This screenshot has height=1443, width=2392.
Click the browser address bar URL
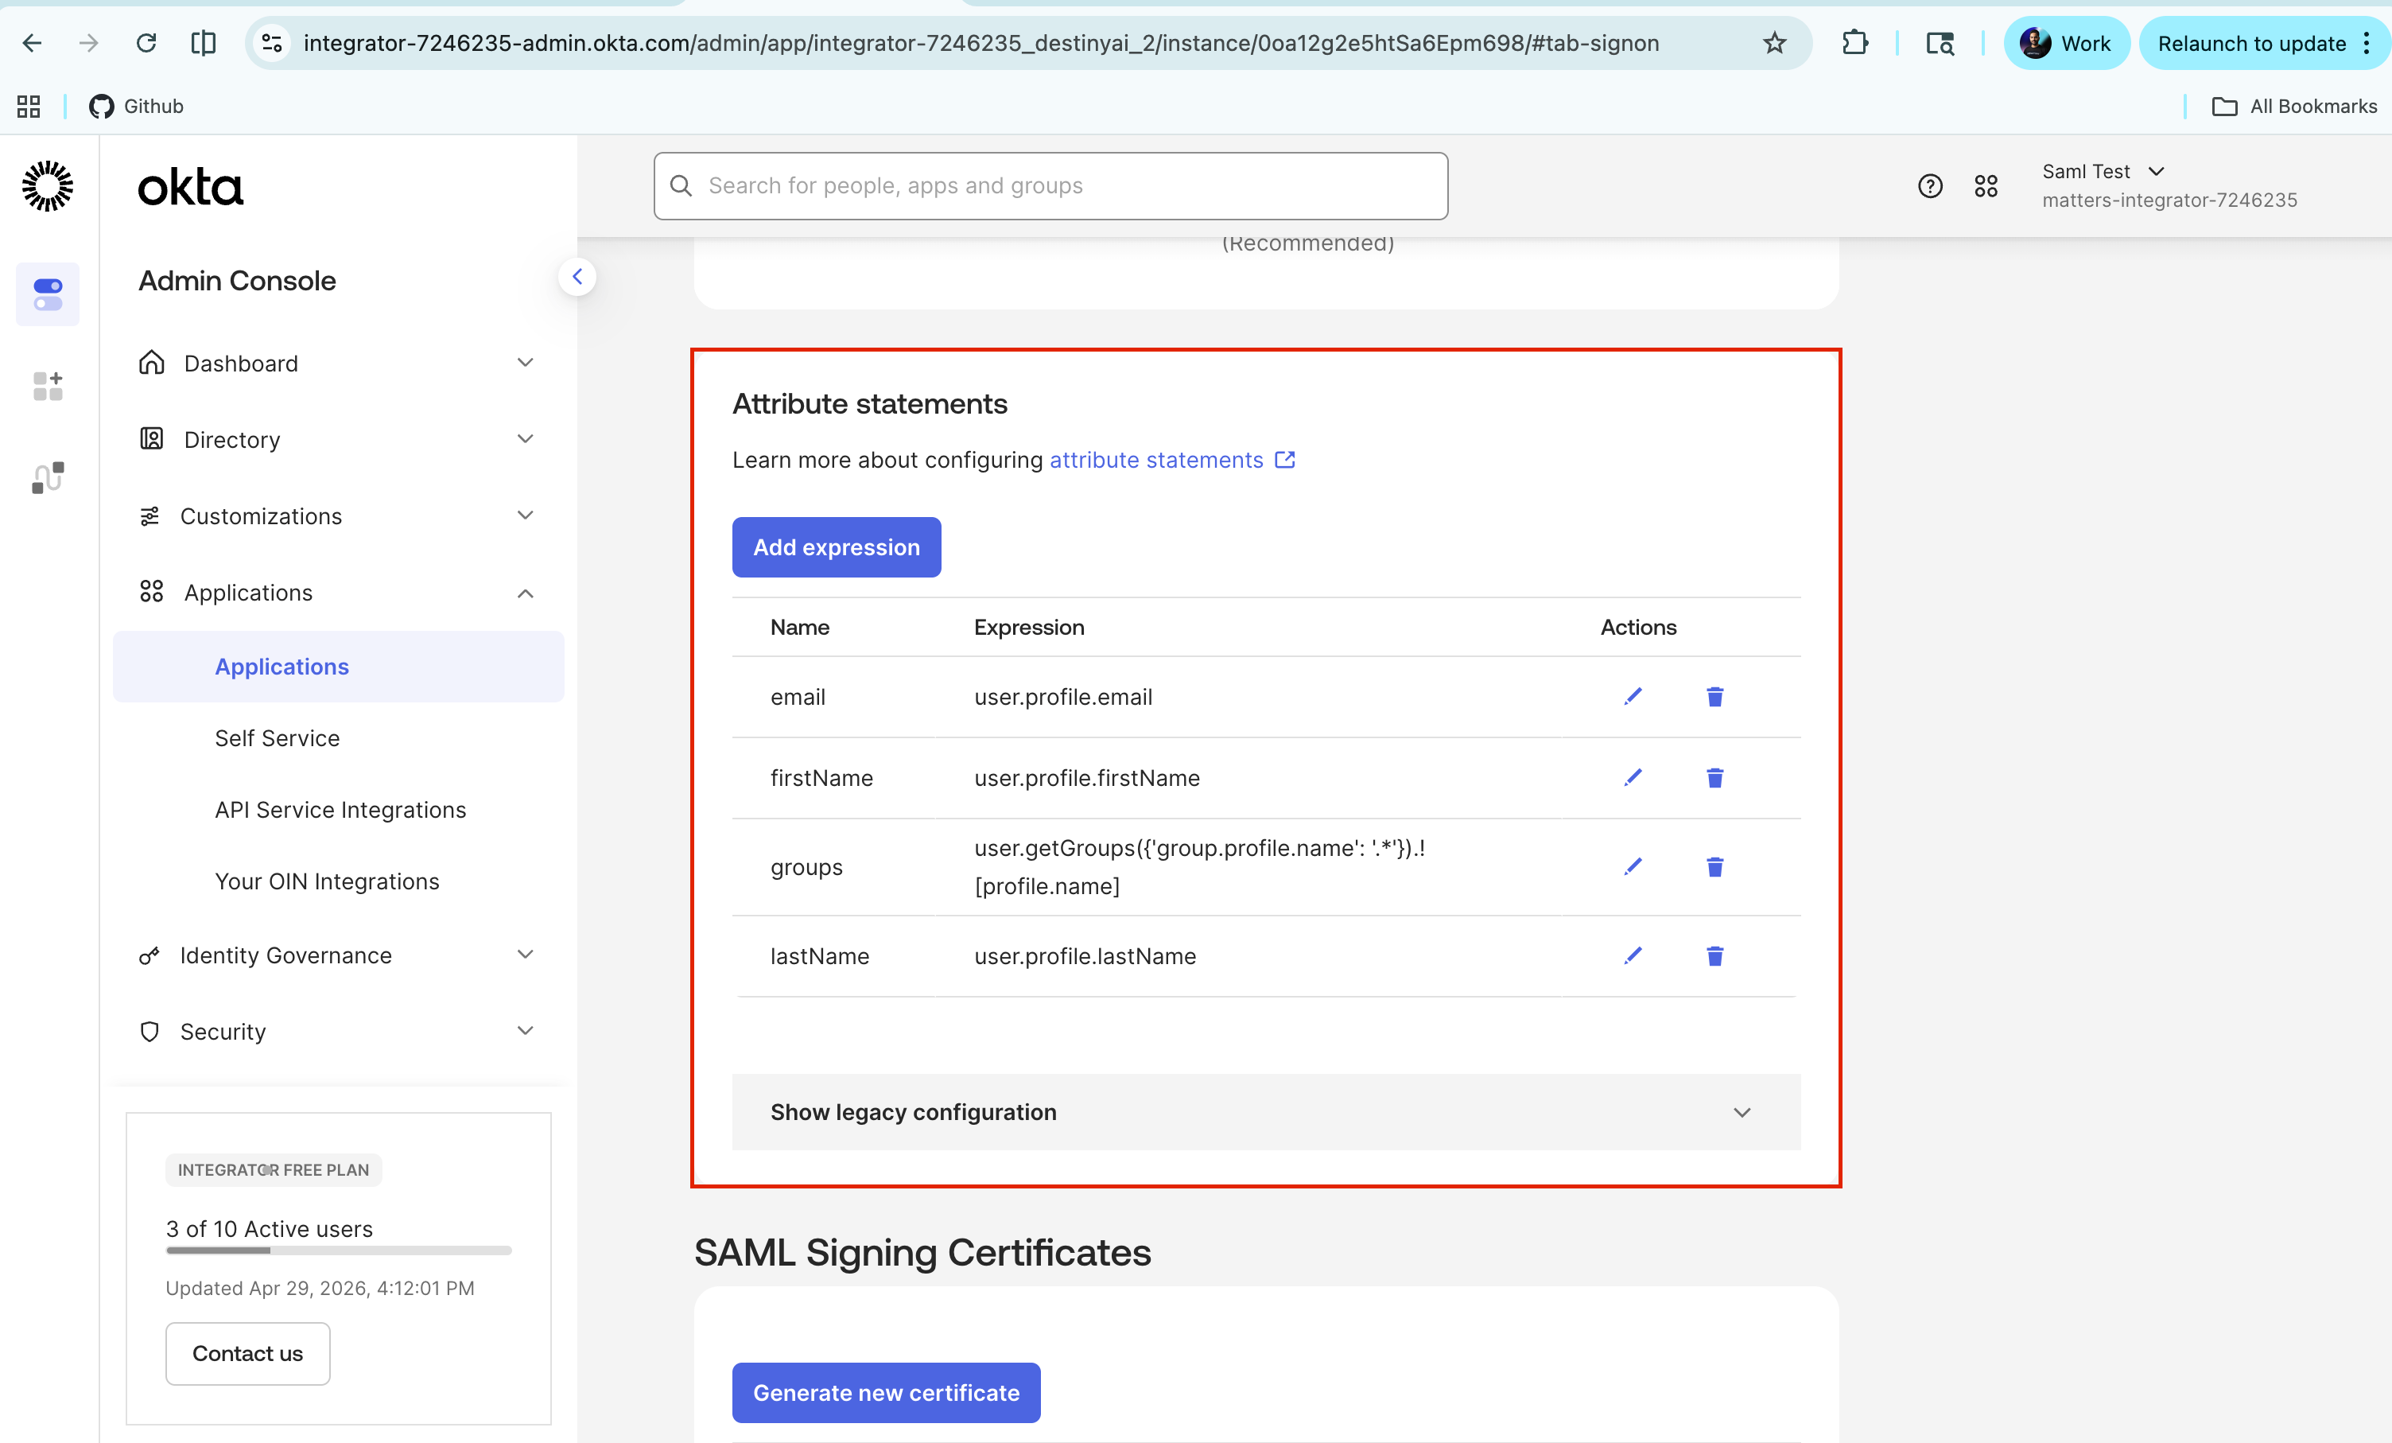(x=980, y=43)
